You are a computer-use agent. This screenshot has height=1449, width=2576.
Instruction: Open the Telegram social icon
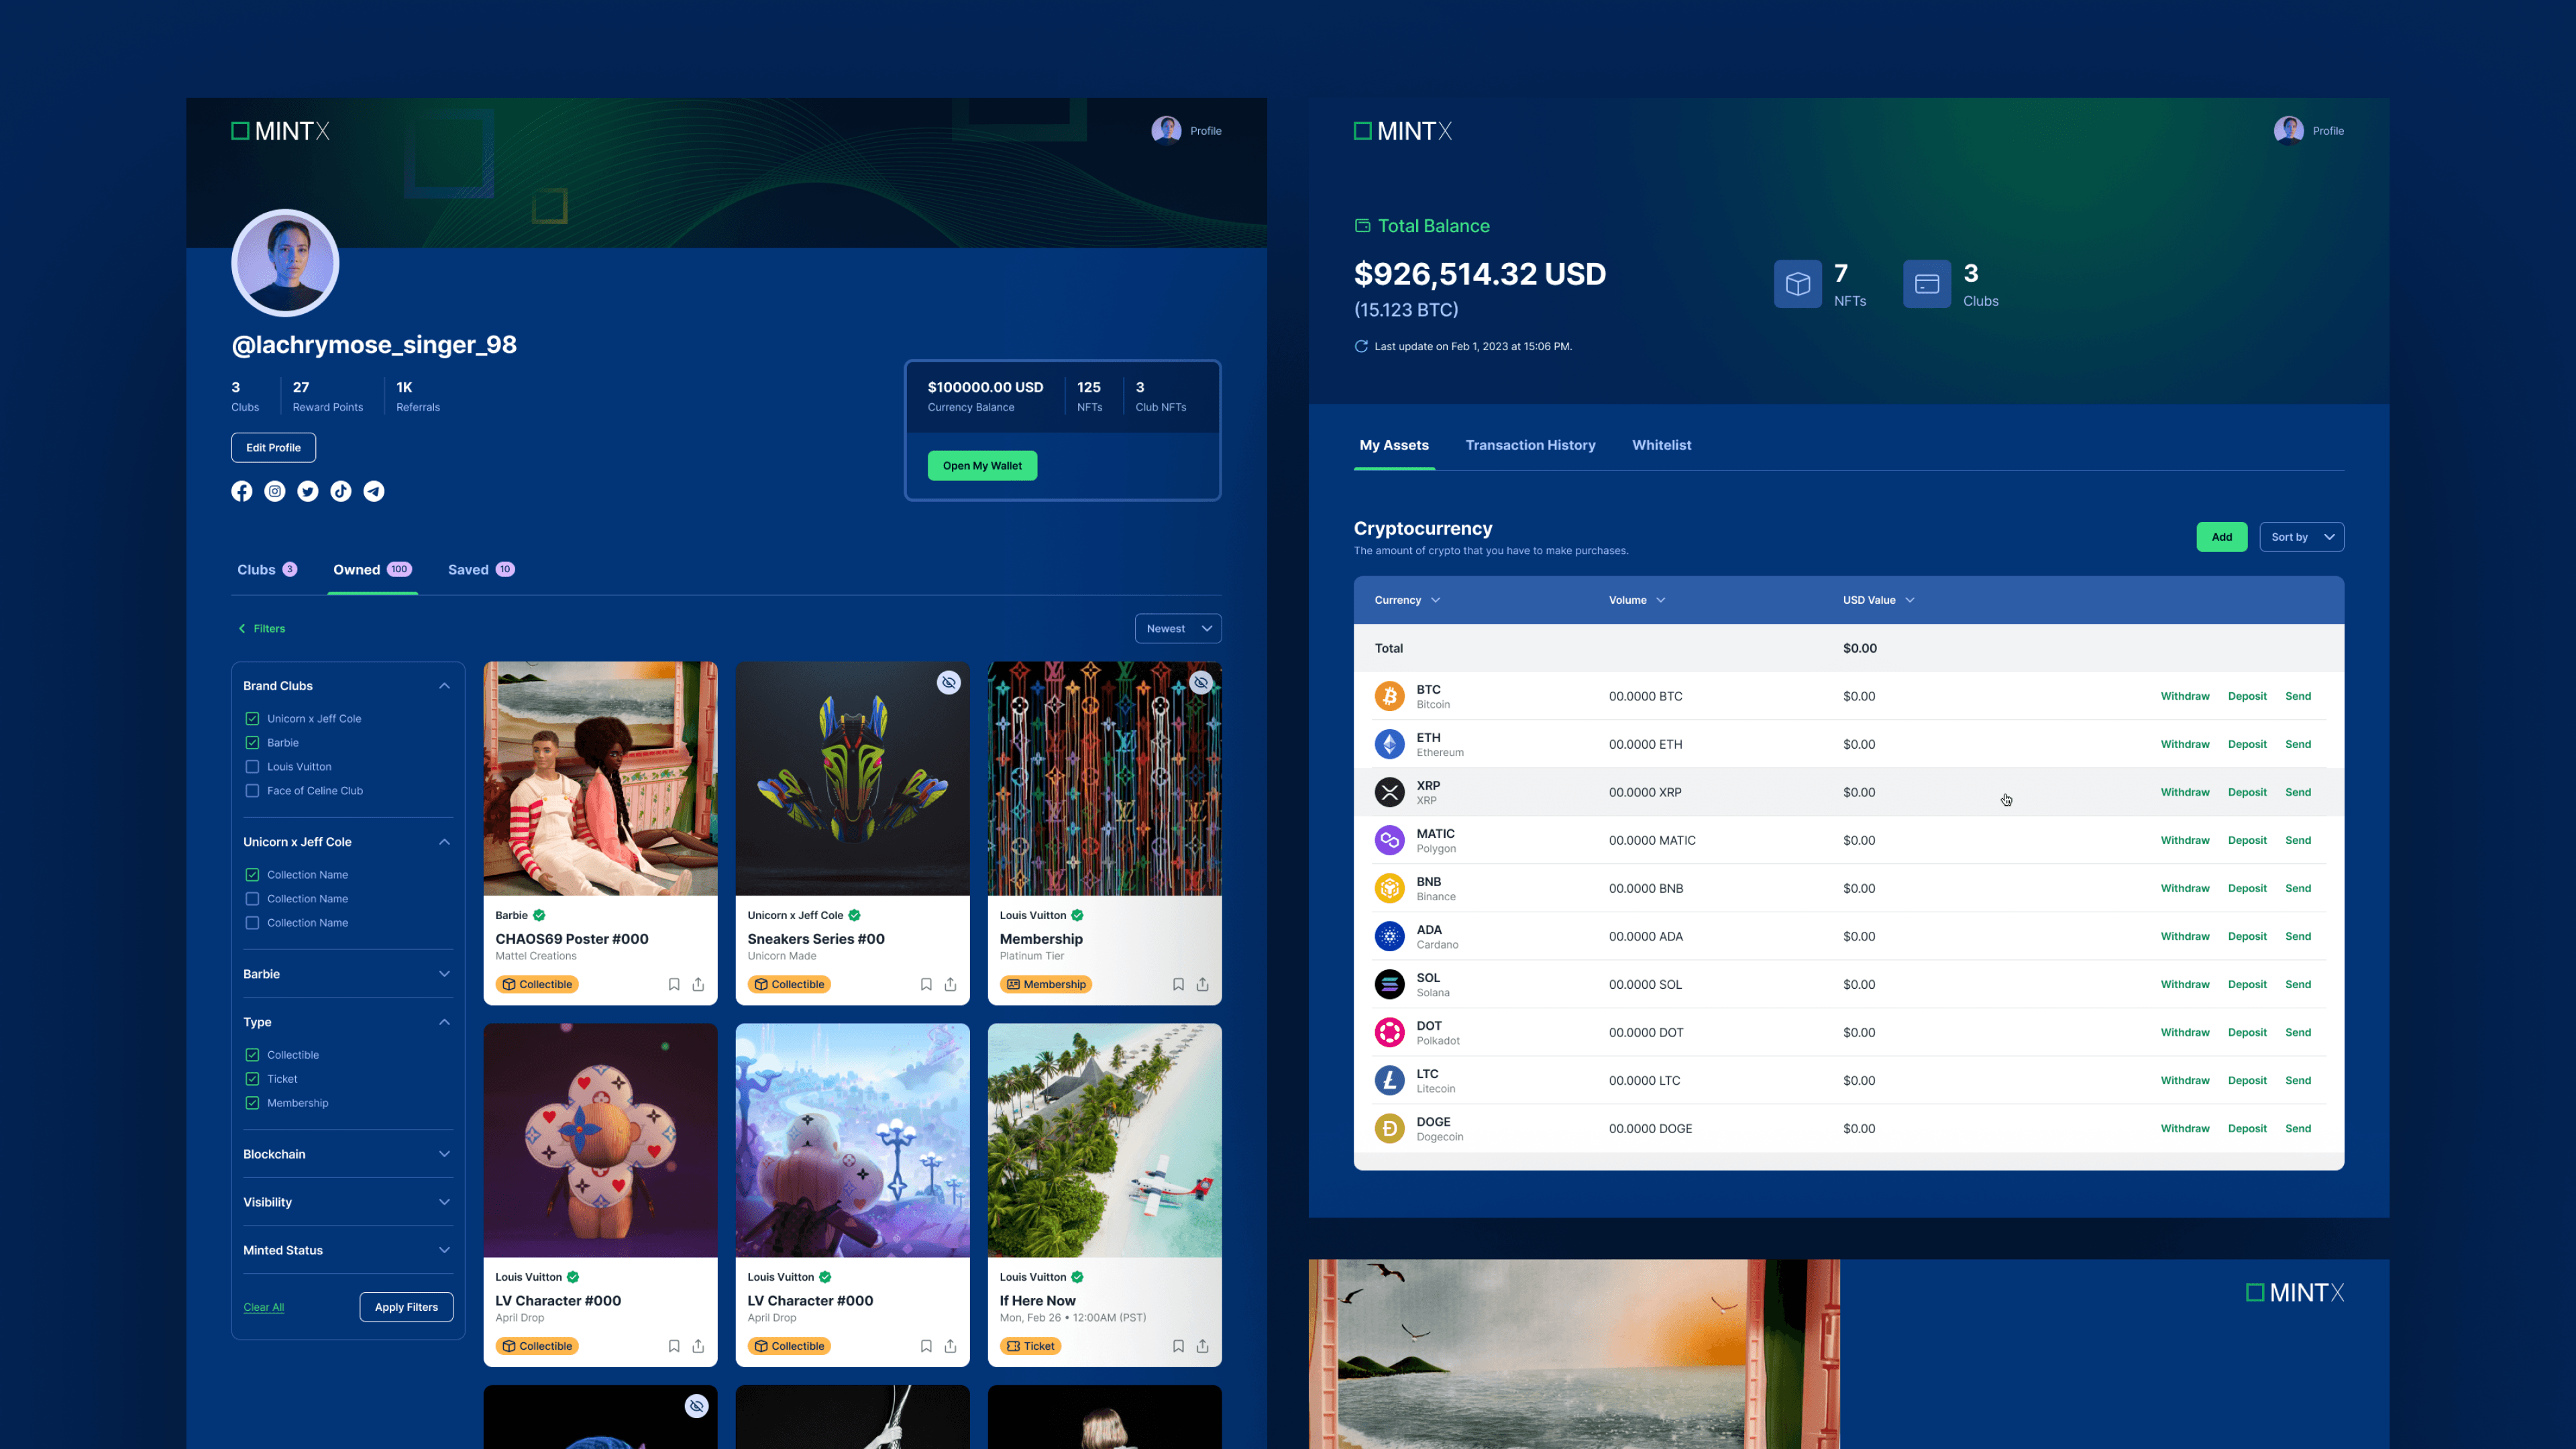tap(374, 491)
